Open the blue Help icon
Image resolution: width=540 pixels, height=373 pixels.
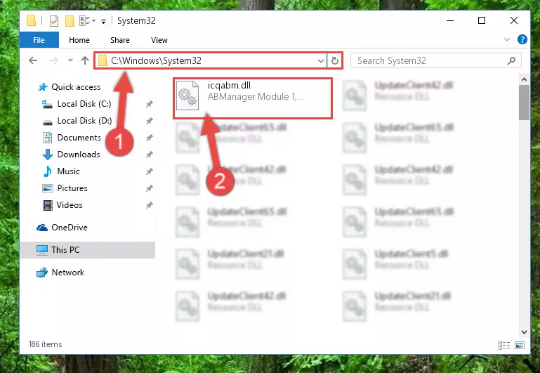pyautogui.click(x=522, y=39)
